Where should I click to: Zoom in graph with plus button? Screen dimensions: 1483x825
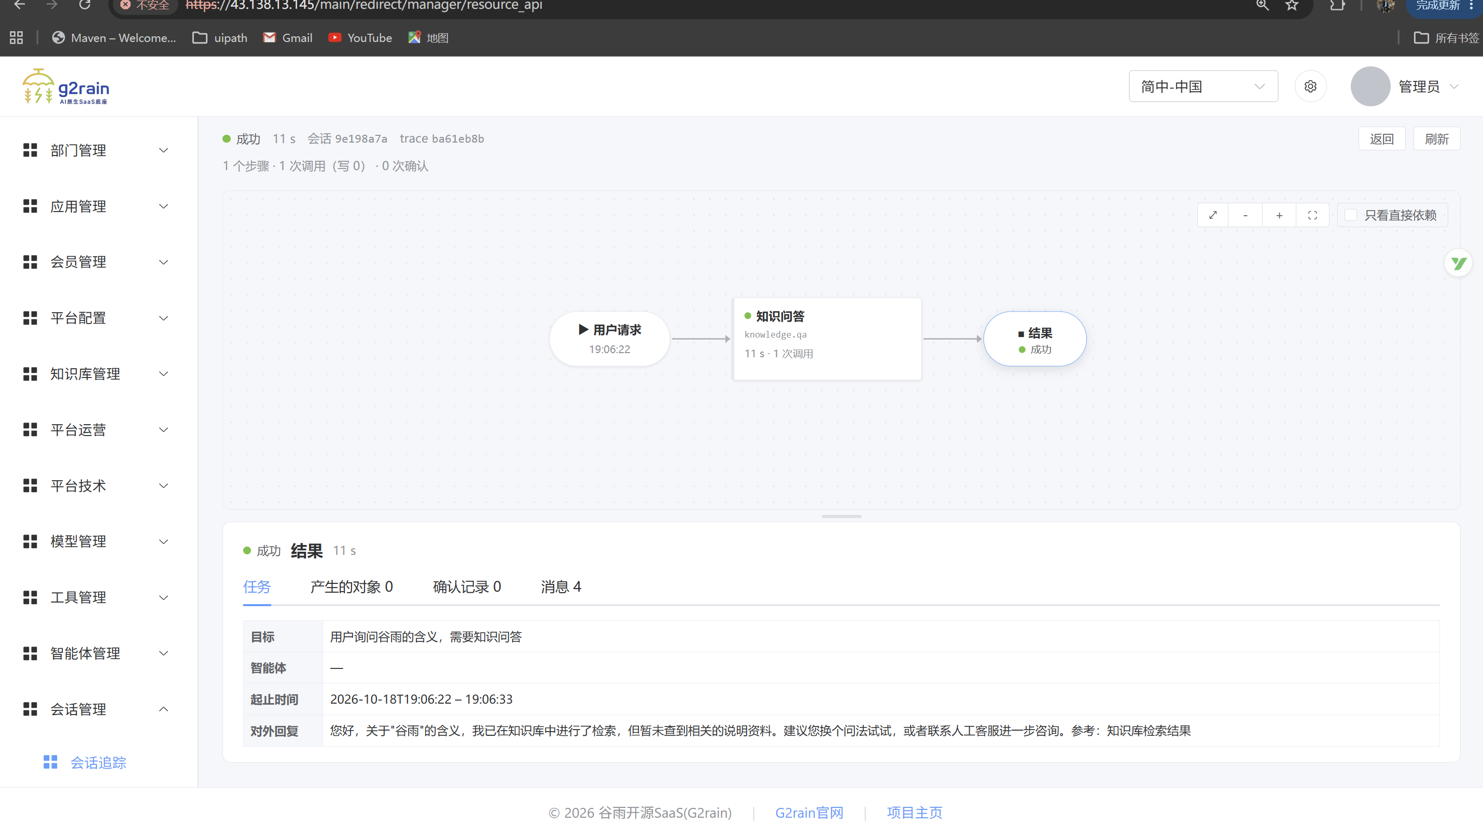click(1279, 215)
